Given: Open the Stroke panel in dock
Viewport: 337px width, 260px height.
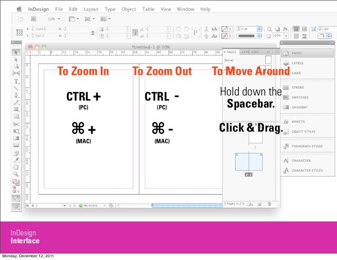Looking at the screenshot, I should pyautogui.click(x=307, y=88).
